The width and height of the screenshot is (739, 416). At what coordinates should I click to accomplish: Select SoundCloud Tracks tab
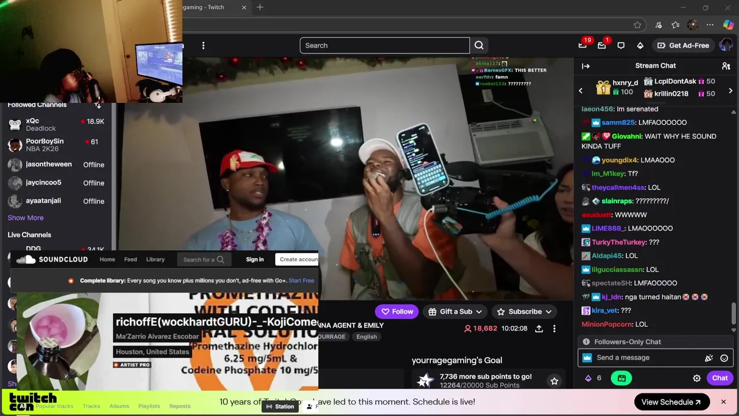click(91, 406)
